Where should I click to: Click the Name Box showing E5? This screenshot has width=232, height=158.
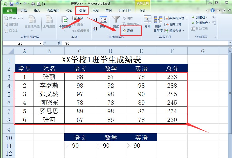[x=21, y=43]
